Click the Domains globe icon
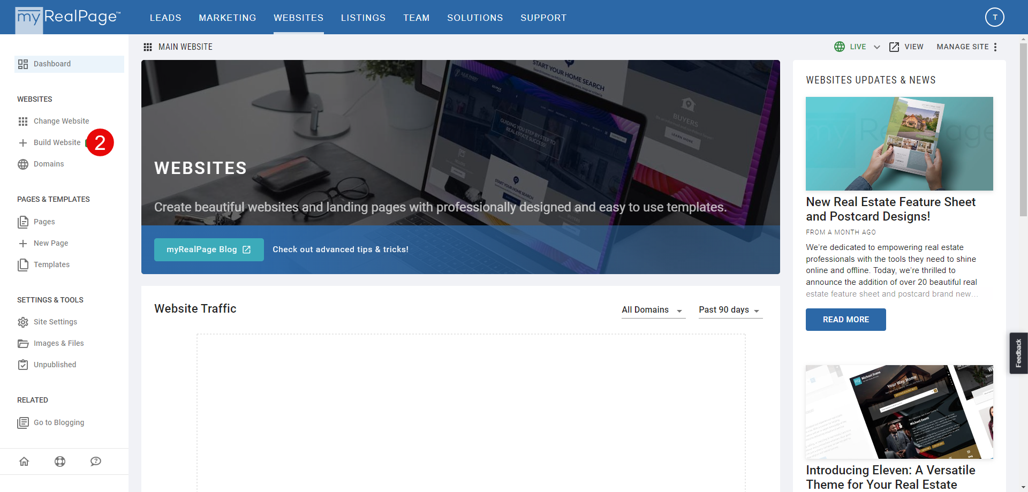1028x492 pixels. pos(23,164)
